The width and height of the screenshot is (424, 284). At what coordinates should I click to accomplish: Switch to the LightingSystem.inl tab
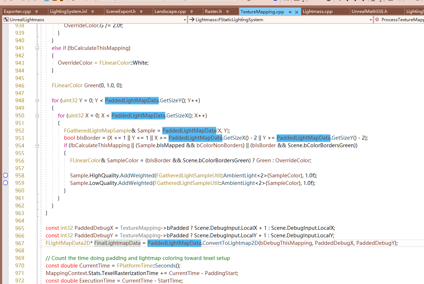68,11
